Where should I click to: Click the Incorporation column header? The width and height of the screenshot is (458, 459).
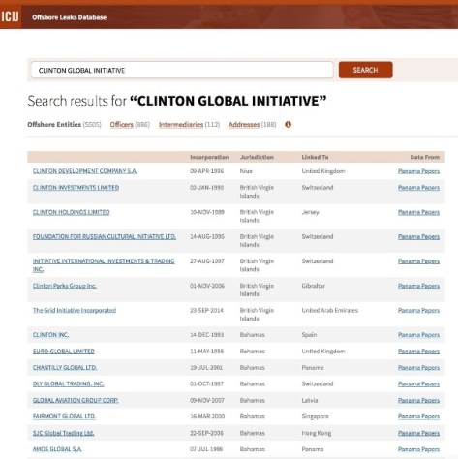coord(209,157)
